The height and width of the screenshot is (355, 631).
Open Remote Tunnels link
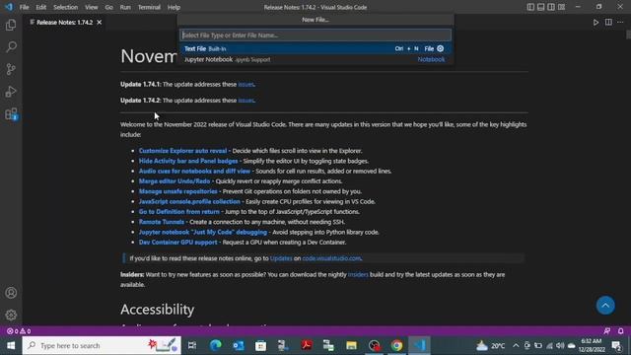coord(162,222)
